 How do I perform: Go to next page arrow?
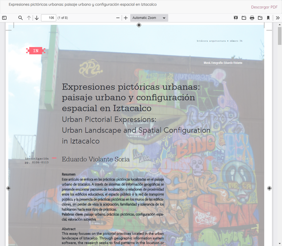point(37,18)
